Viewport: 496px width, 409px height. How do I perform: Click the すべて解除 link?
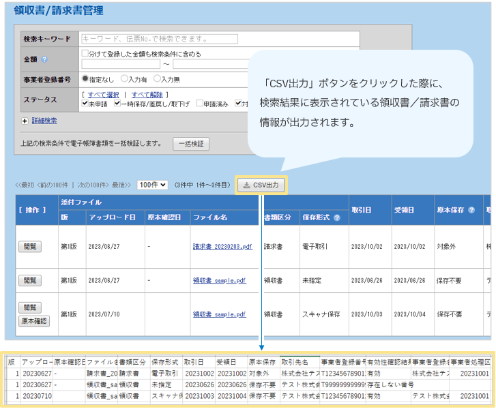147,94
